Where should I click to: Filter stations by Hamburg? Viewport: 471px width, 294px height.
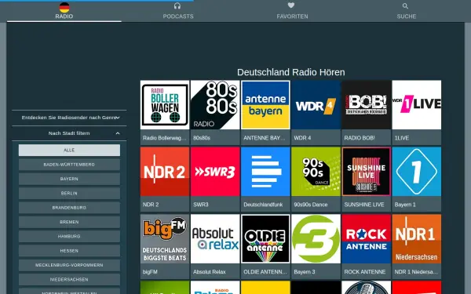pyautogui.click(x=69, y=237)
